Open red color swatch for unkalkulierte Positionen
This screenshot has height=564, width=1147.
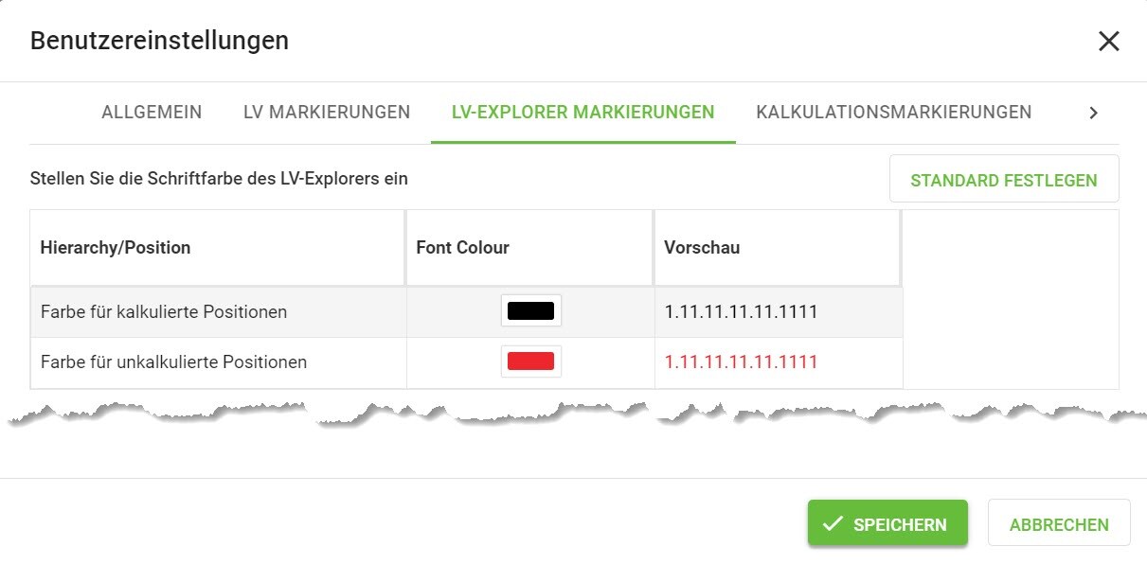(531, 361)
